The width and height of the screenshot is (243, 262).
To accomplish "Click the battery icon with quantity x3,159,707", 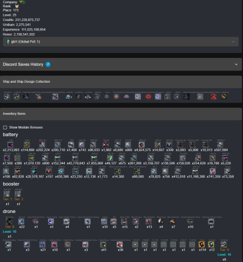I will click(151, 158).
